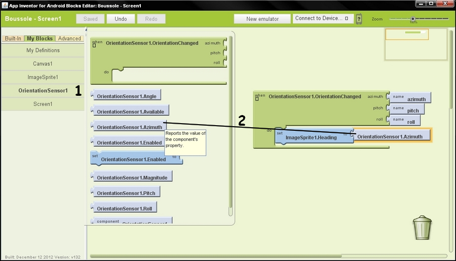Click the workspace vertical scrollbar

pyautogui.click(x=451, y=69)
